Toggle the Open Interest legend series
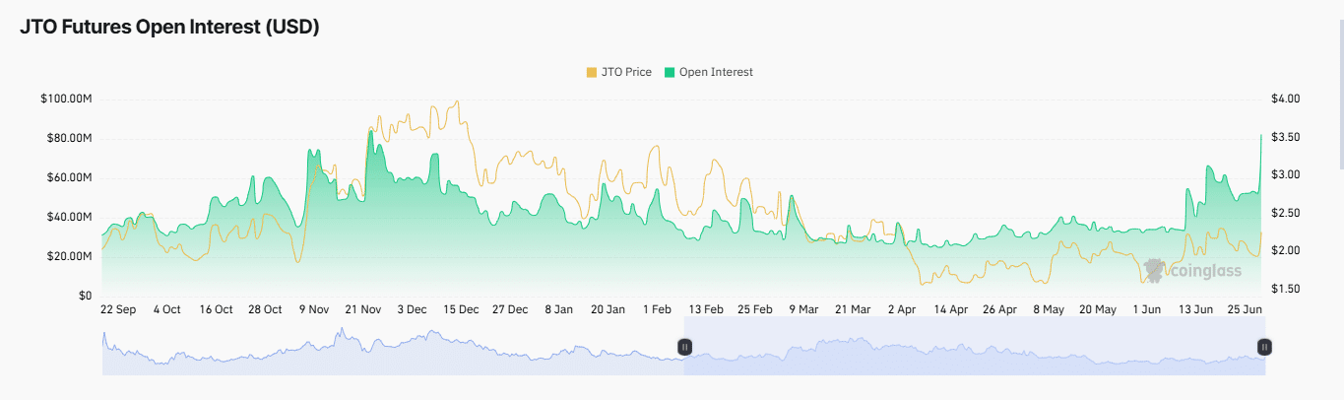Screen dimensions: 1344x400 pos(709,72)
